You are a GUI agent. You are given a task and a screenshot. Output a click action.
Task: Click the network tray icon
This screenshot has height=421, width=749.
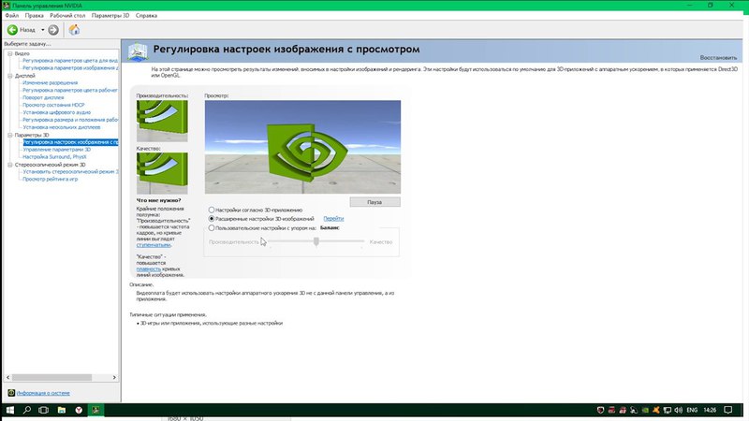coord(668,410)
